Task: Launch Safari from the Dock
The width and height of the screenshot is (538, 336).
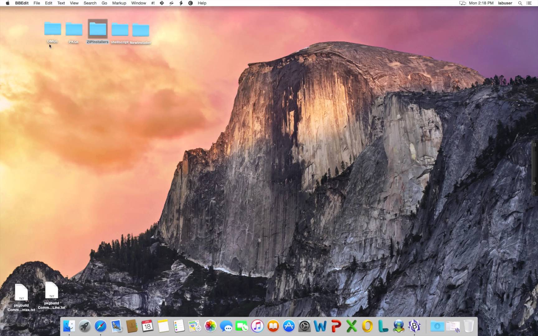Action: click(x=101, y=326)
